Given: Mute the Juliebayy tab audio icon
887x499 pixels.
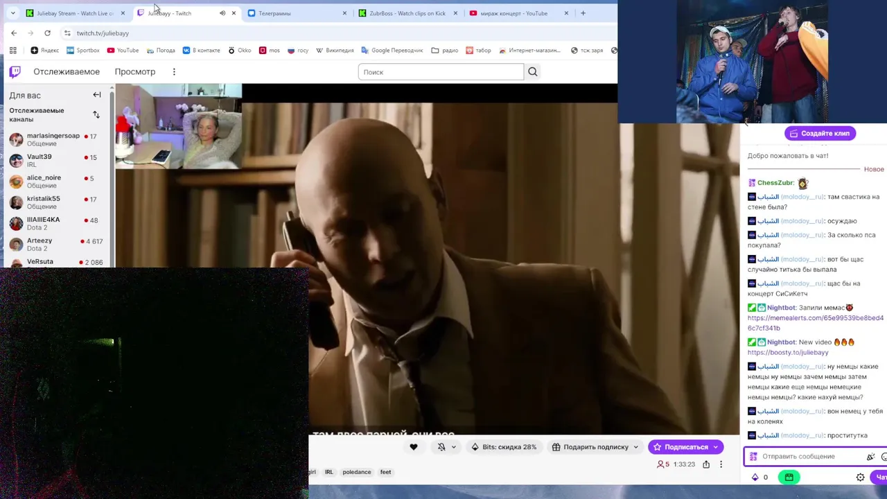Looking at the screenshot, I should 222,13.
